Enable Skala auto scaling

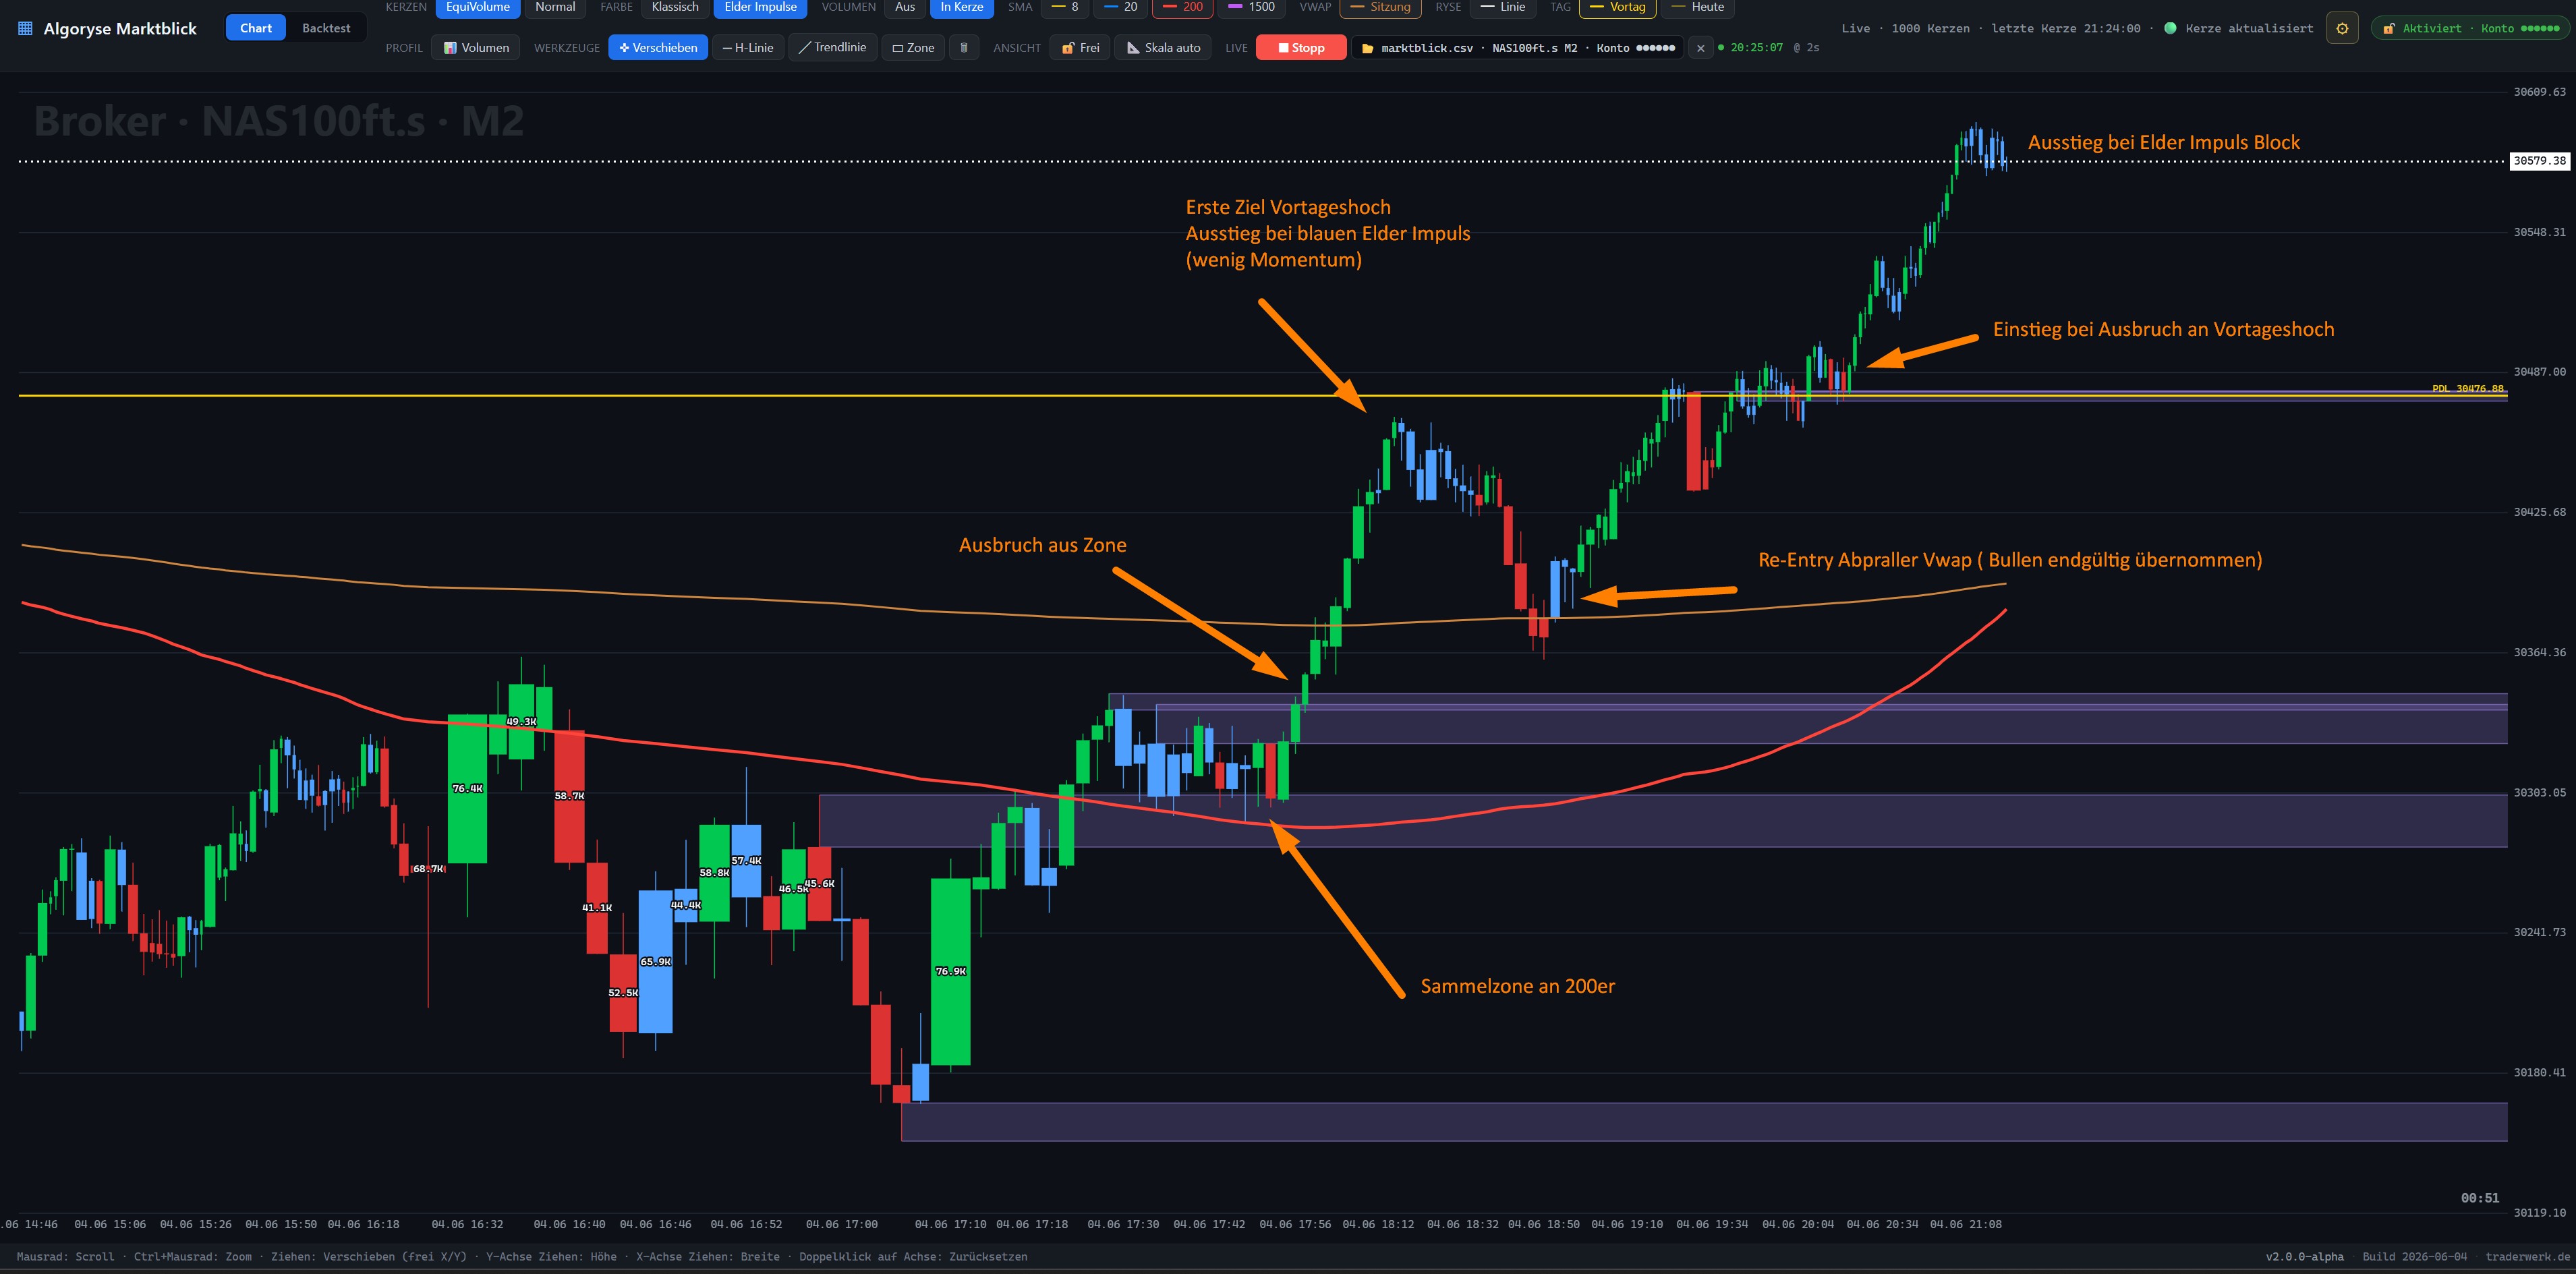pos(1163,47)
